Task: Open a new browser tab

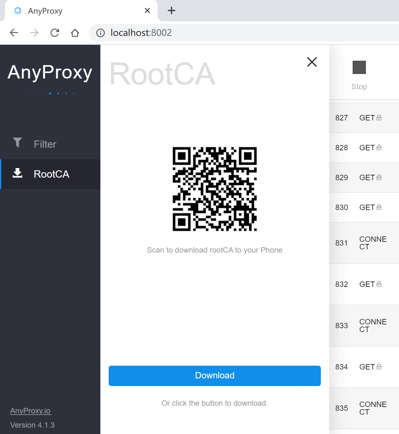Action: click(x=172, y=10)
